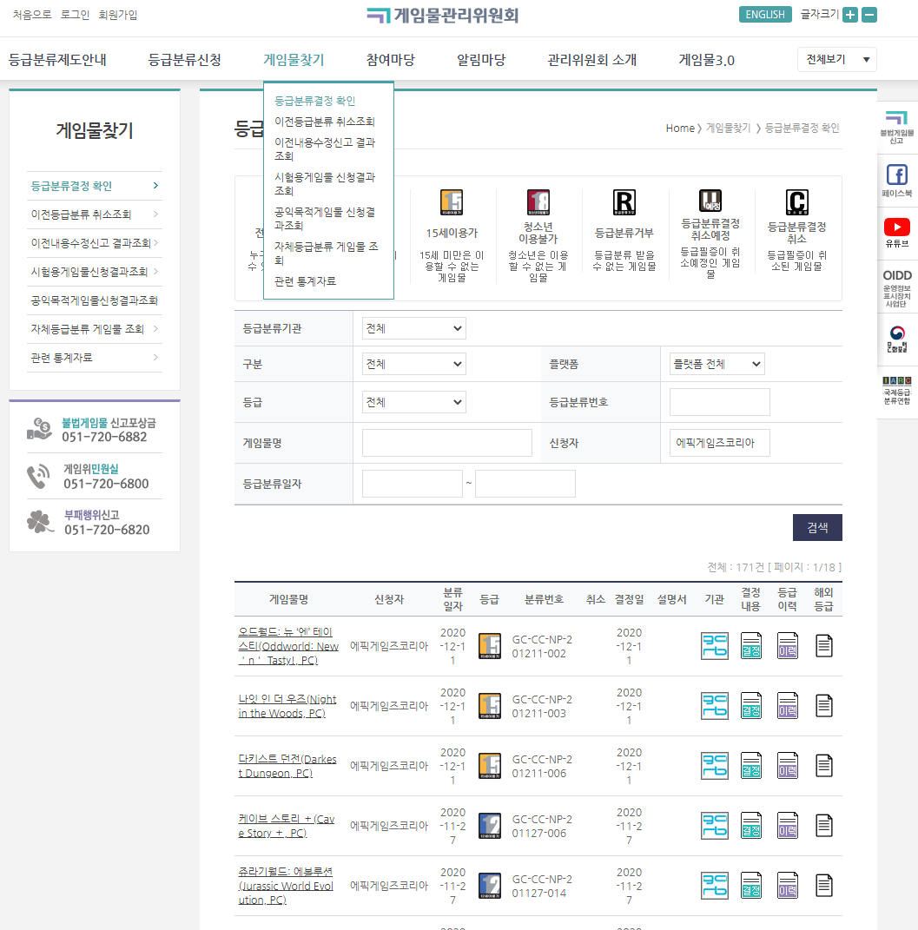Click the 회원가입 link
Viewport: 918px width, 930px height.
118,15
